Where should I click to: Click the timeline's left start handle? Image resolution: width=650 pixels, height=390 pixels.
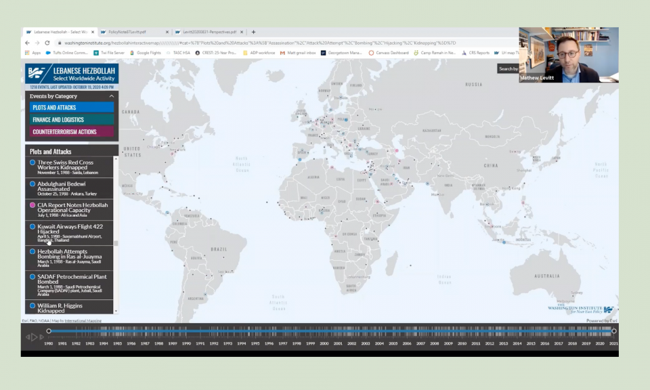(x=49, y=331)
